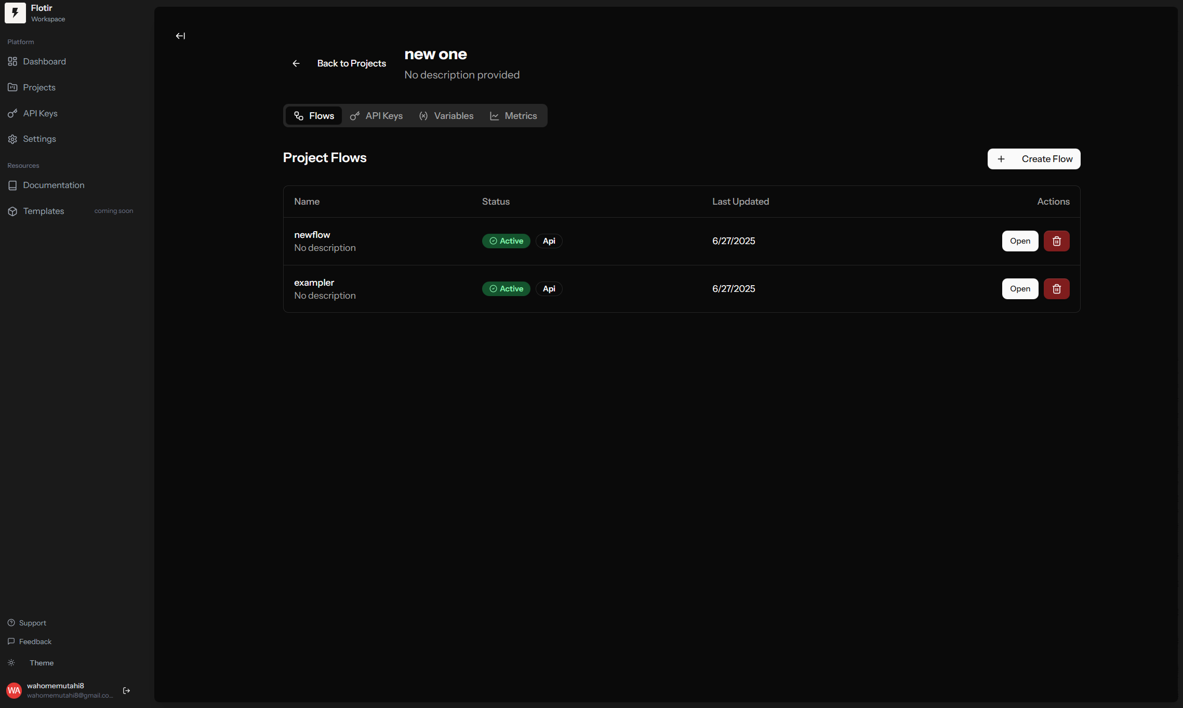
Task: Open Settings from the sidebar
Action: pos(39,139)
